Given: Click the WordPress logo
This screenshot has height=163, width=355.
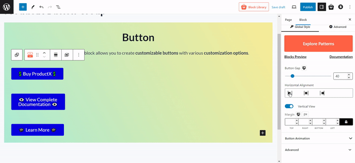Looking at the screenshot, I should click(7, 7).
